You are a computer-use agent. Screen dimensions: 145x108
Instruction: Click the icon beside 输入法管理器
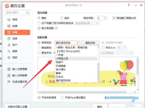[9, 69]
